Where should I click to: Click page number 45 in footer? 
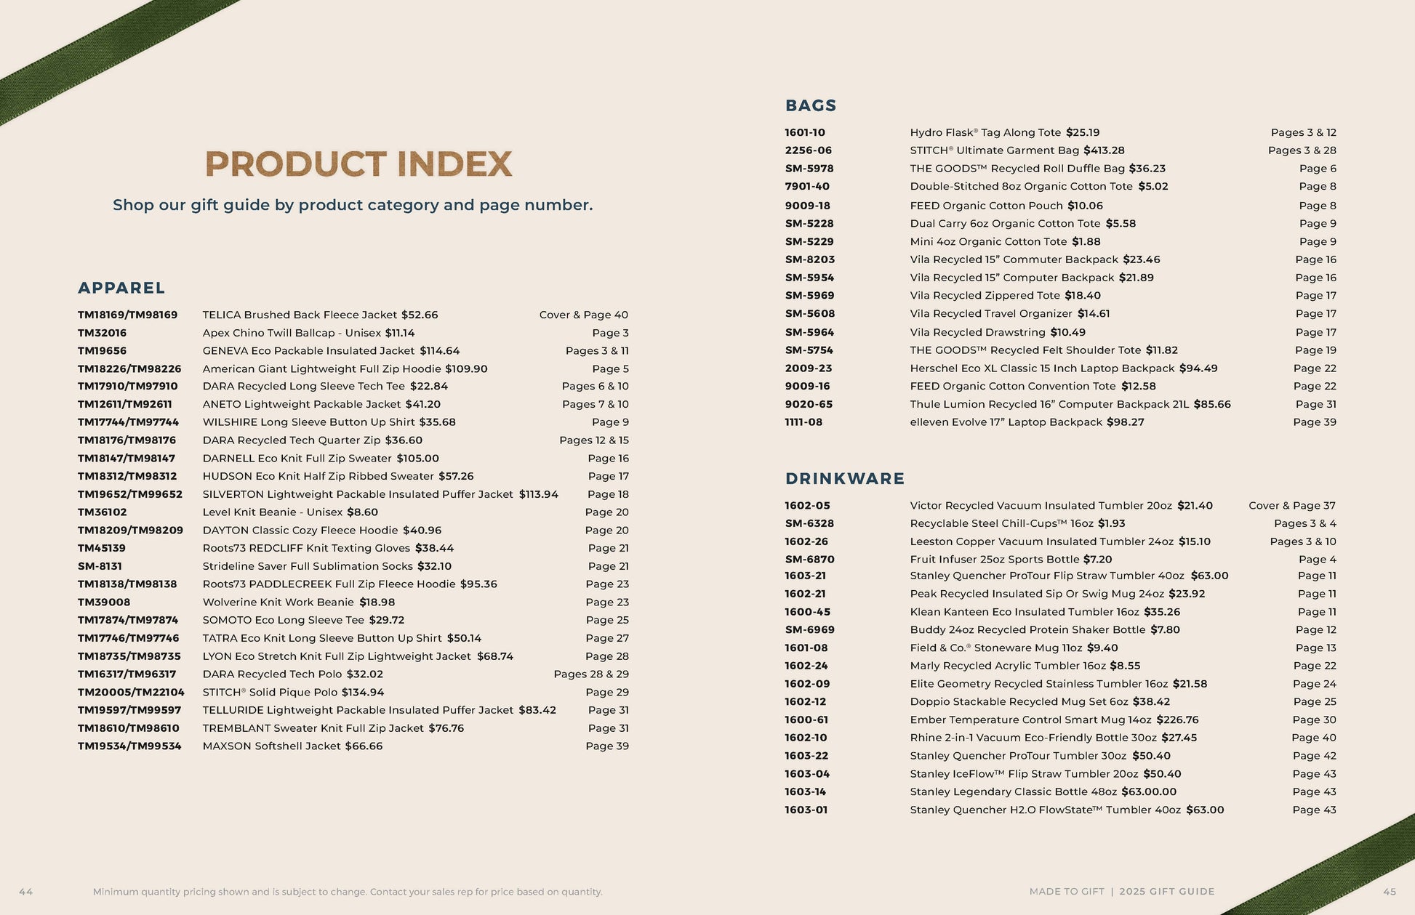(1390, 892)
